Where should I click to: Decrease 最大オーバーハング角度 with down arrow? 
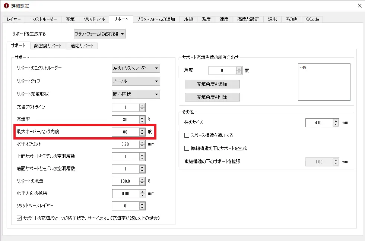(142, 134)
